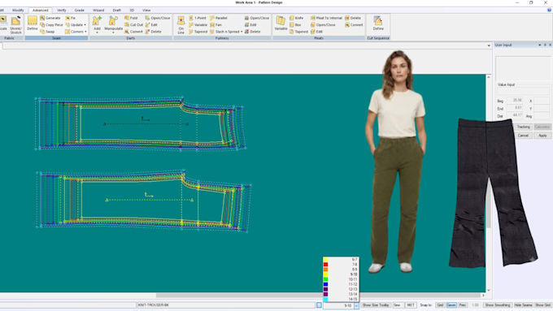Screen dimensions: 553x311
Task: Click Pleat To Internal command
Action: (x=326, y=18)
